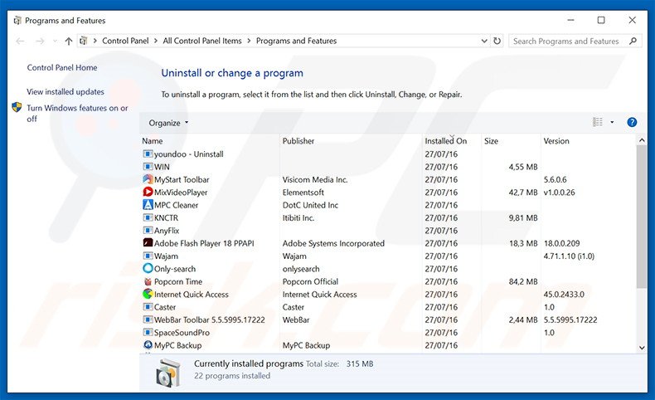Click the vertical scrollbar thumb
655x400 pixels.
[x=642, y=217]
